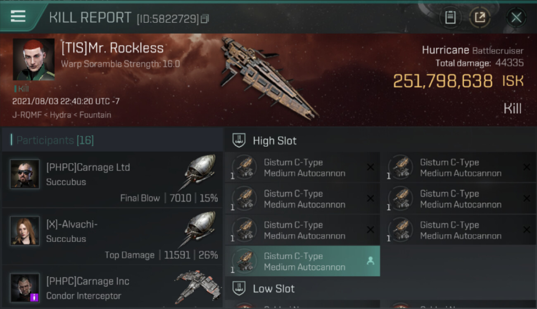Select Carnage Ltd participant portrait
Screen dimensions: 537x309
[x=25, y=174]
